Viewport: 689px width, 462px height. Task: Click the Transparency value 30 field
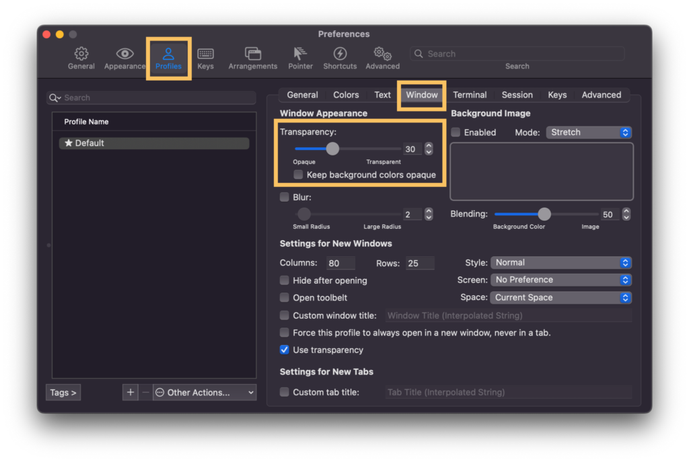[412, 149]
